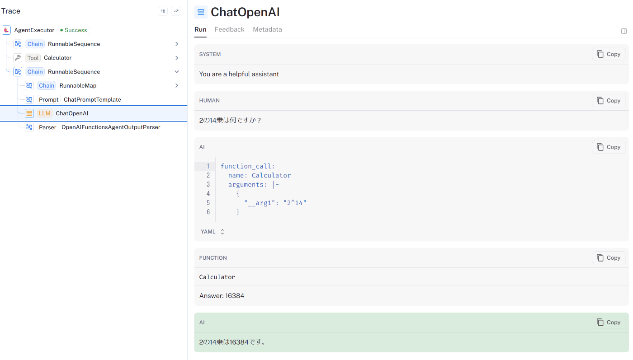Select the OpenAIFunctionsAgentOutputParser row
This screenshot has width=633, height=360.
click(x=94, y=127)
